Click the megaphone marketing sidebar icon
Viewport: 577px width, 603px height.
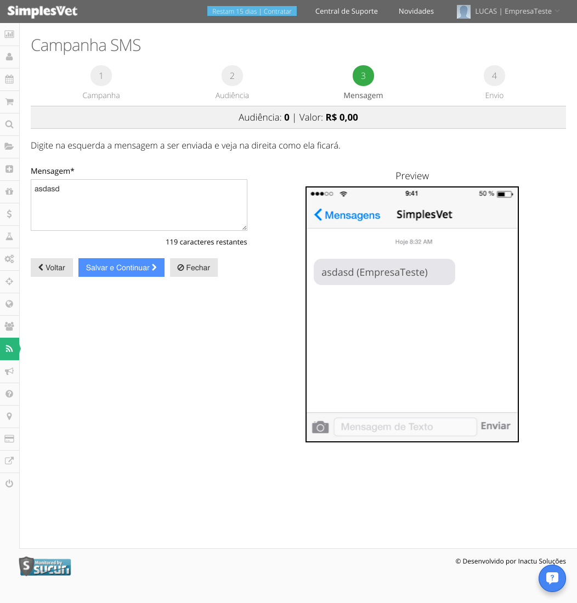tap(9, 371)
